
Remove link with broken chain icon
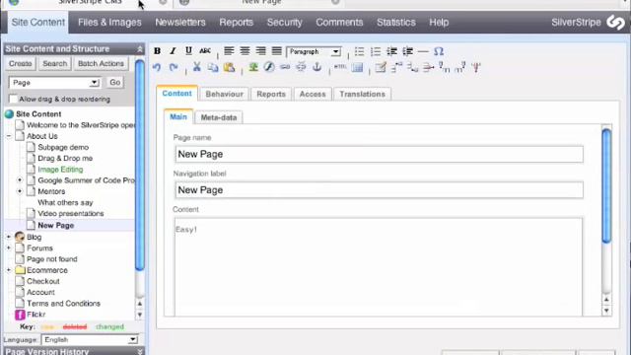301,67
